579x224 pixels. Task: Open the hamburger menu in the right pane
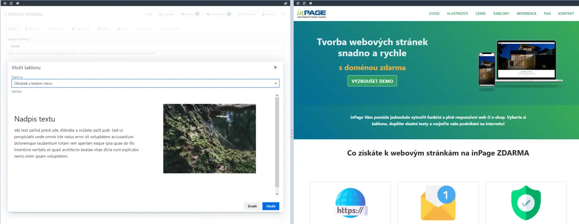298,3
